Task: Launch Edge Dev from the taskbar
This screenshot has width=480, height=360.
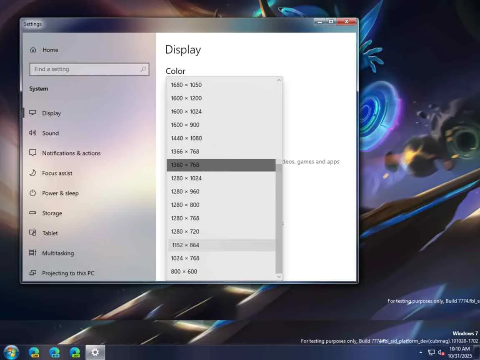Action: [x=75, y=352]
